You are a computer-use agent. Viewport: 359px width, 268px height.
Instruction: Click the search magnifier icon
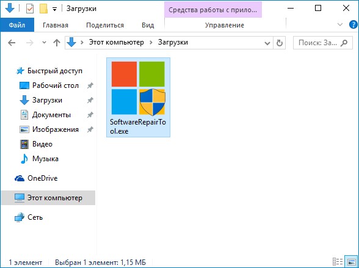[x=344, y=43]
